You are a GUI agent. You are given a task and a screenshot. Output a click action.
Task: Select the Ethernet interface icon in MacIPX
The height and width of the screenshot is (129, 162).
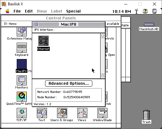pyautogui.click(x=43, y=41)
